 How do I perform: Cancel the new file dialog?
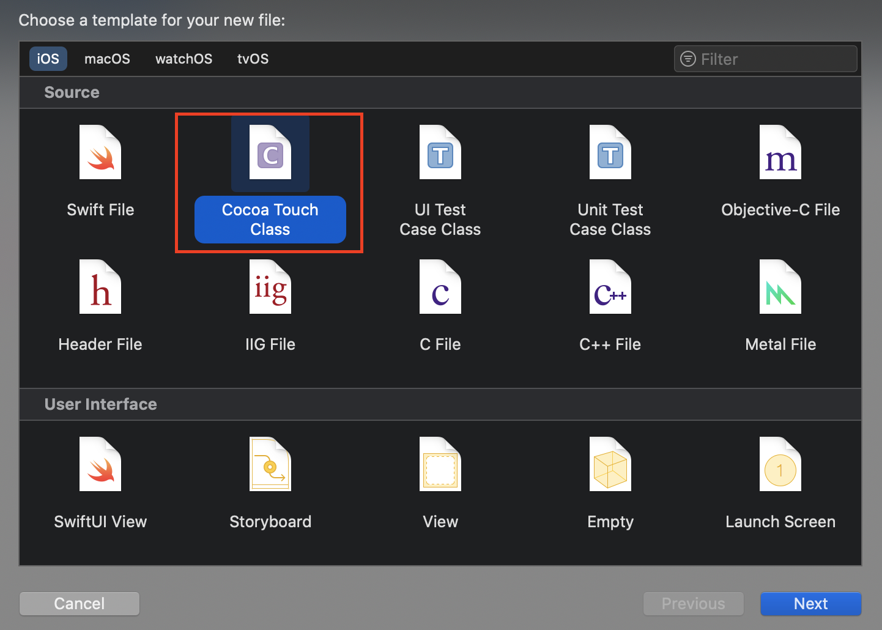tap(80, 604)
